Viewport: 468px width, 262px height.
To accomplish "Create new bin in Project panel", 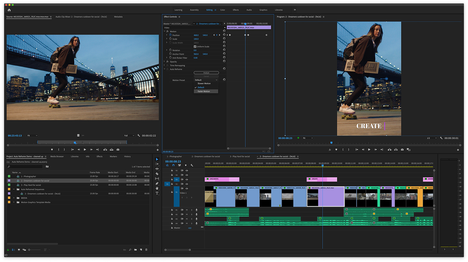I will 135,250.
